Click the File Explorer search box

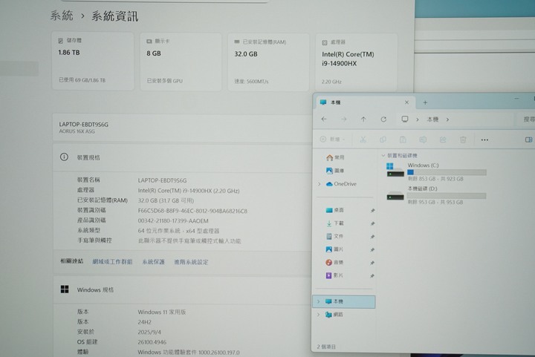click(526, 119)
